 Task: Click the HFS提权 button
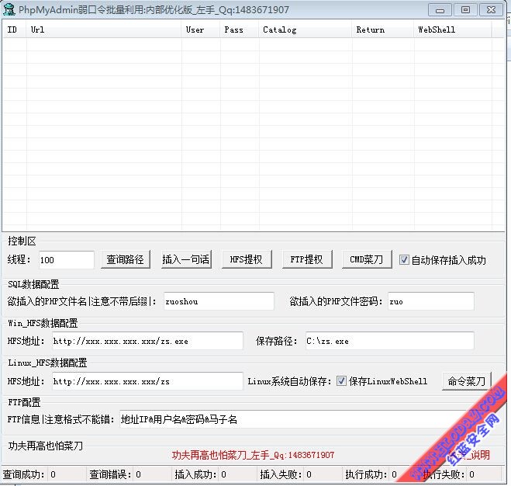(x=247, y=259)
